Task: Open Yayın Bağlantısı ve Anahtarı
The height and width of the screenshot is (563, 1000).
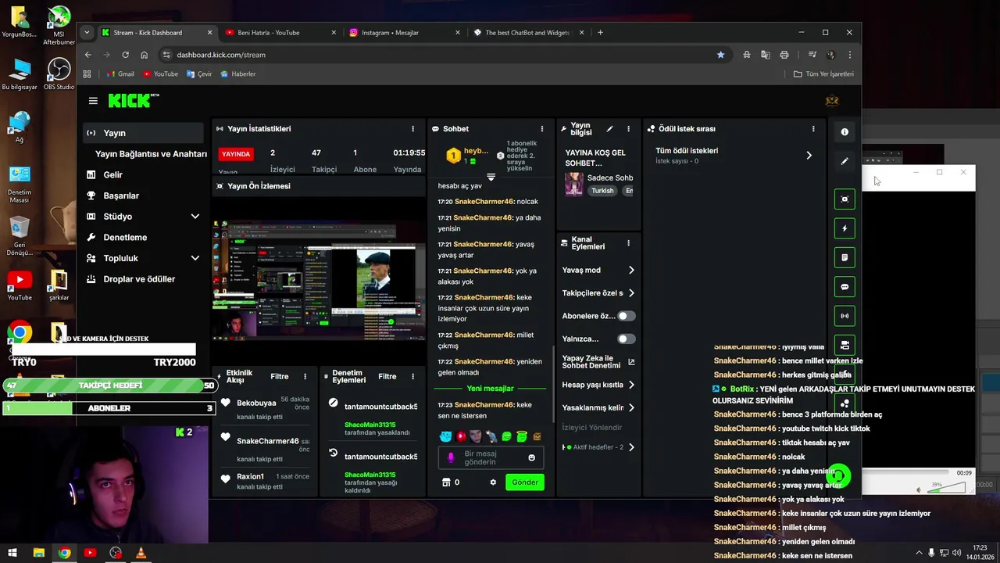Action: [151, 154]
